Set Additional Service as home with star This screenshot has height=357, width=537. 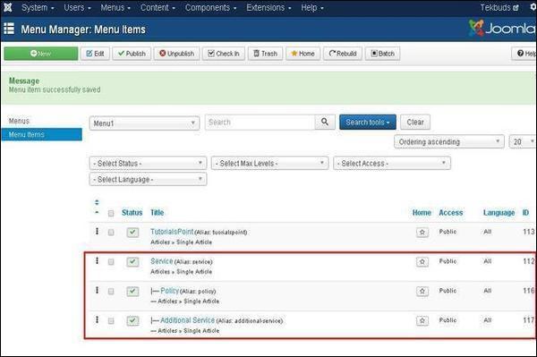[422, 320]
